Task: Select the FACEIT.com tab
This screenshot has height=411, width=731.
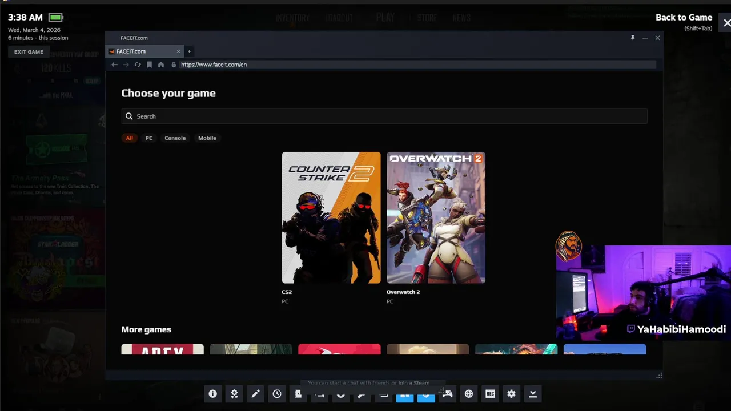Action: pyautogui.click(x=144, y=51)
